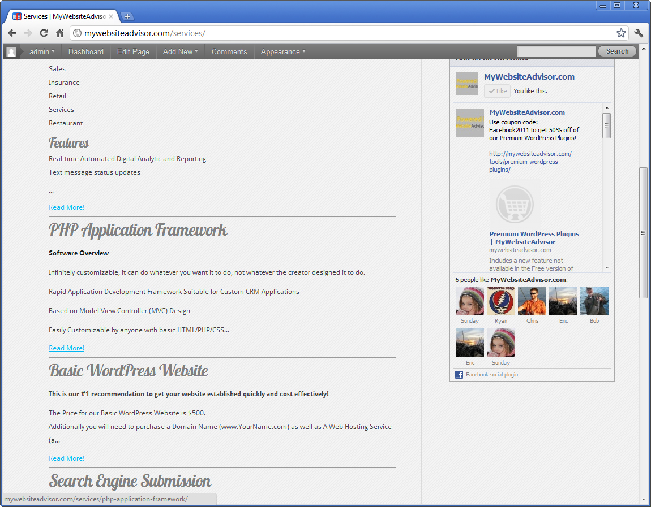651x507 pixels.
Task: Click the Insurance list entry
Action: point(64,83)
